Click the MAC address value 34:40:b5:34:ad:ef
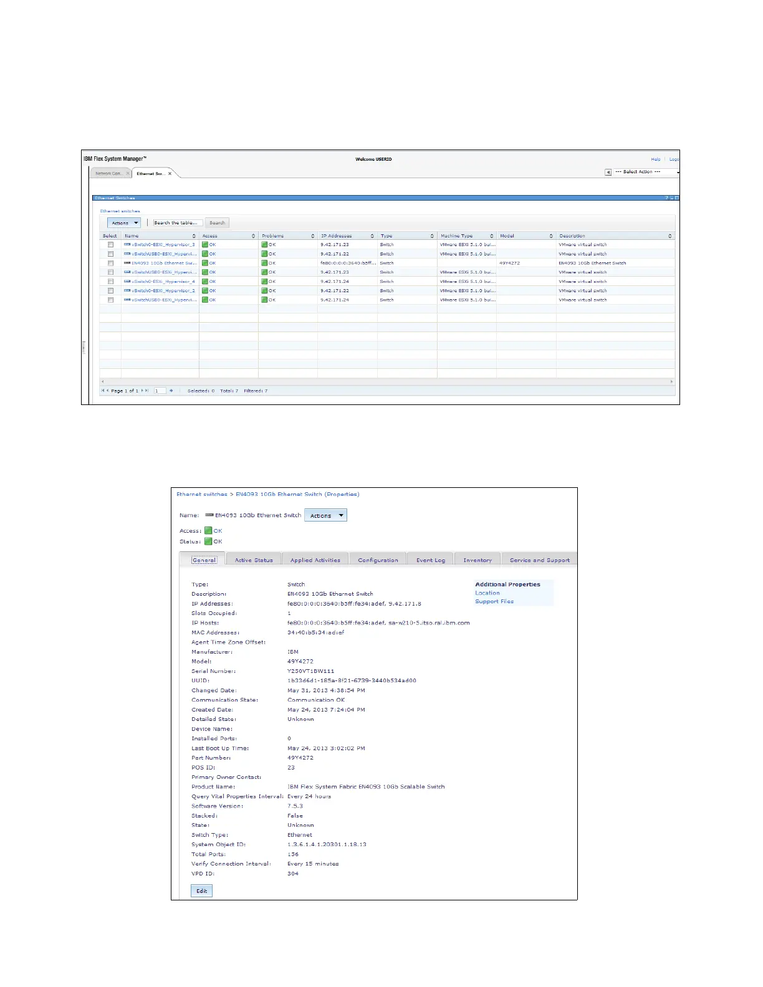763x987 pixels. 315,632
